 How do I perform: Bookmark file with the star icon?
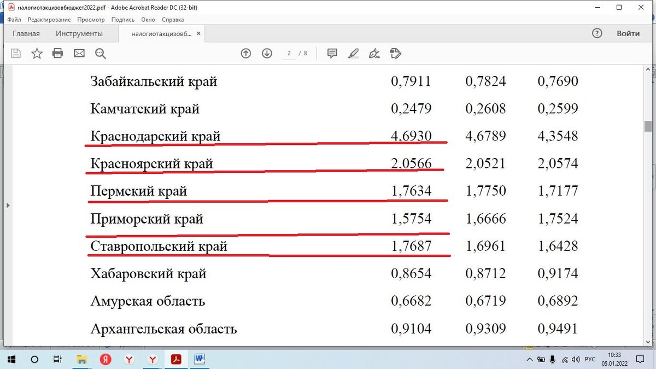click(37, 53)
